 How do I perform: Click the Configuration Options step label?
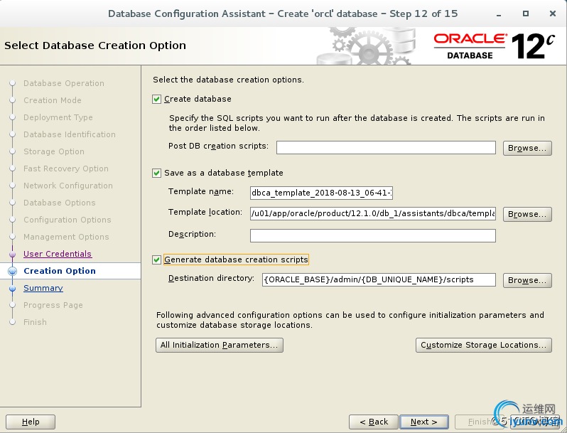67,220
